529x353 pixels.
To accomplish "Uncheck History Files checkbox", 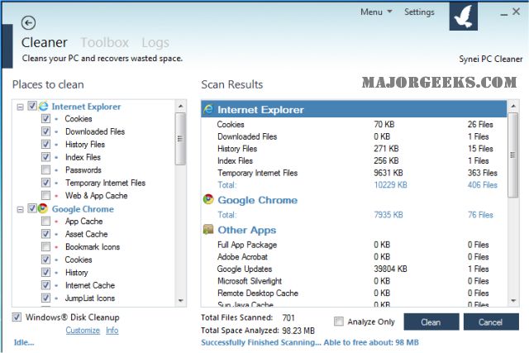I will click(x=46, y=145).
